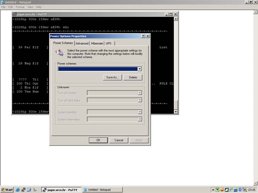
Task: Click Notepad scrollbar down arrow
Action: [255, 183]
